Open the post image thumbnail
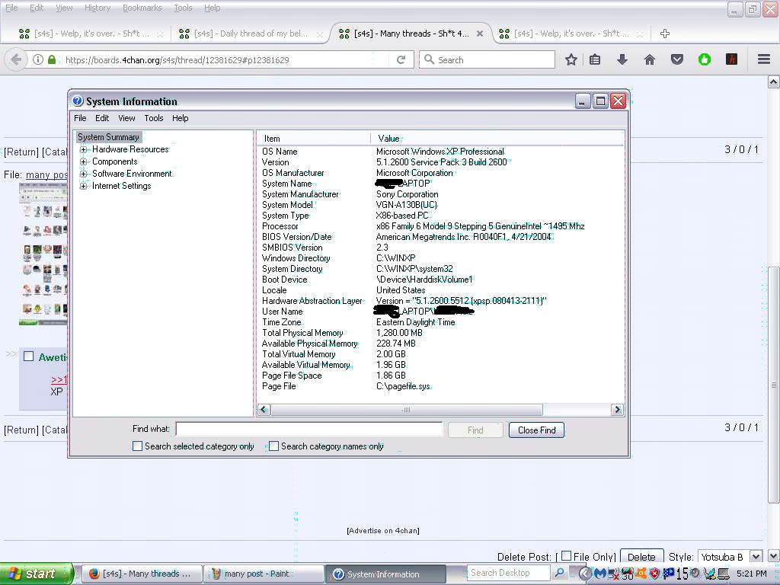 tap(43, 254)
